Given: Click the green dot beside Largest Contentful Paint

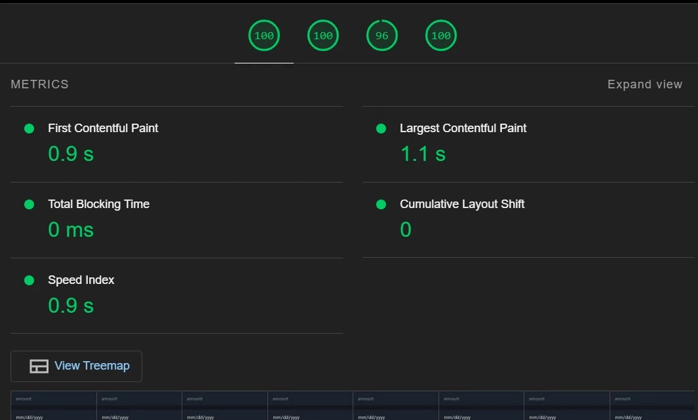Looking at the screenshot, I should tap(381, 128).
